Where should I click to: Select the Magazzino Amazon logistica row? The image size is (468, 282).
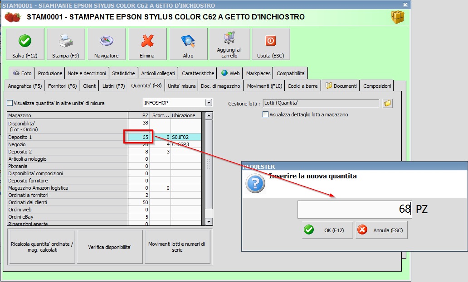coord(104,188)
